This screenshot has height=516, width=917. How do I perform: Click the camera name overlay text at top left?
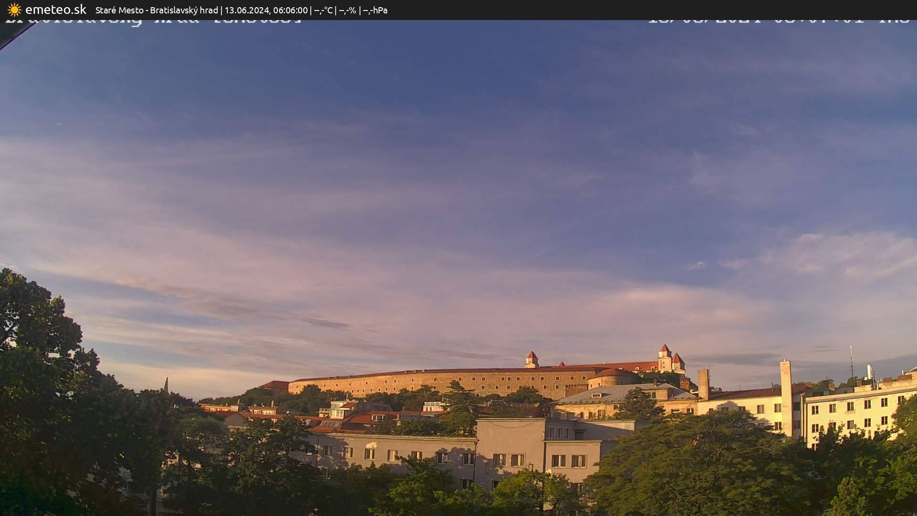(153, 22)
